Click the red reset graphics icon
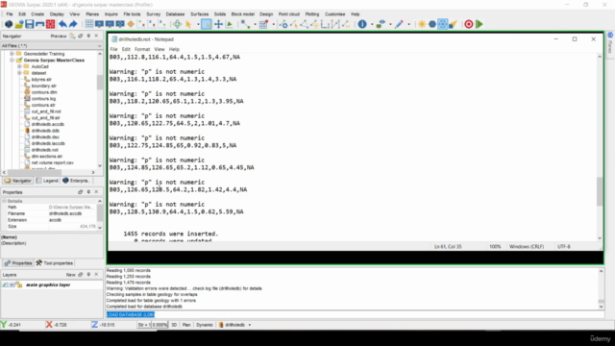 [x=51, y=24]
